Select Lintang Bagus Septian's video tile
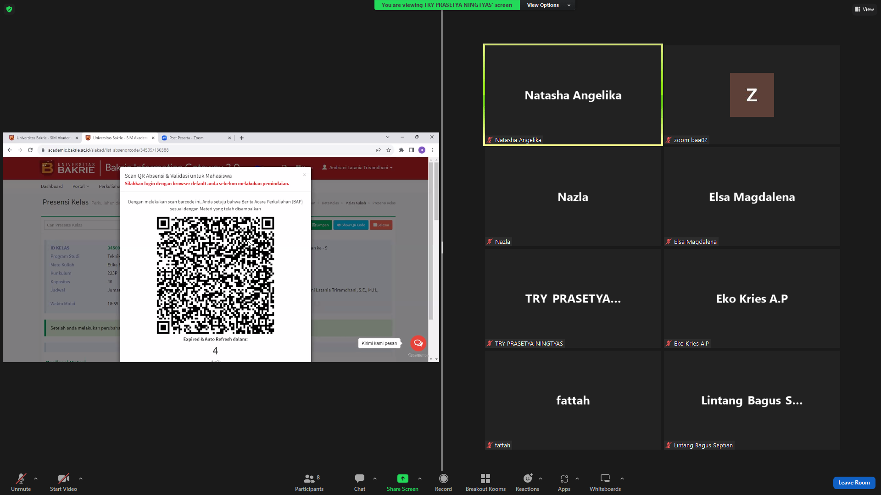This screenshot has height=495, width=881. click(752, 400)
